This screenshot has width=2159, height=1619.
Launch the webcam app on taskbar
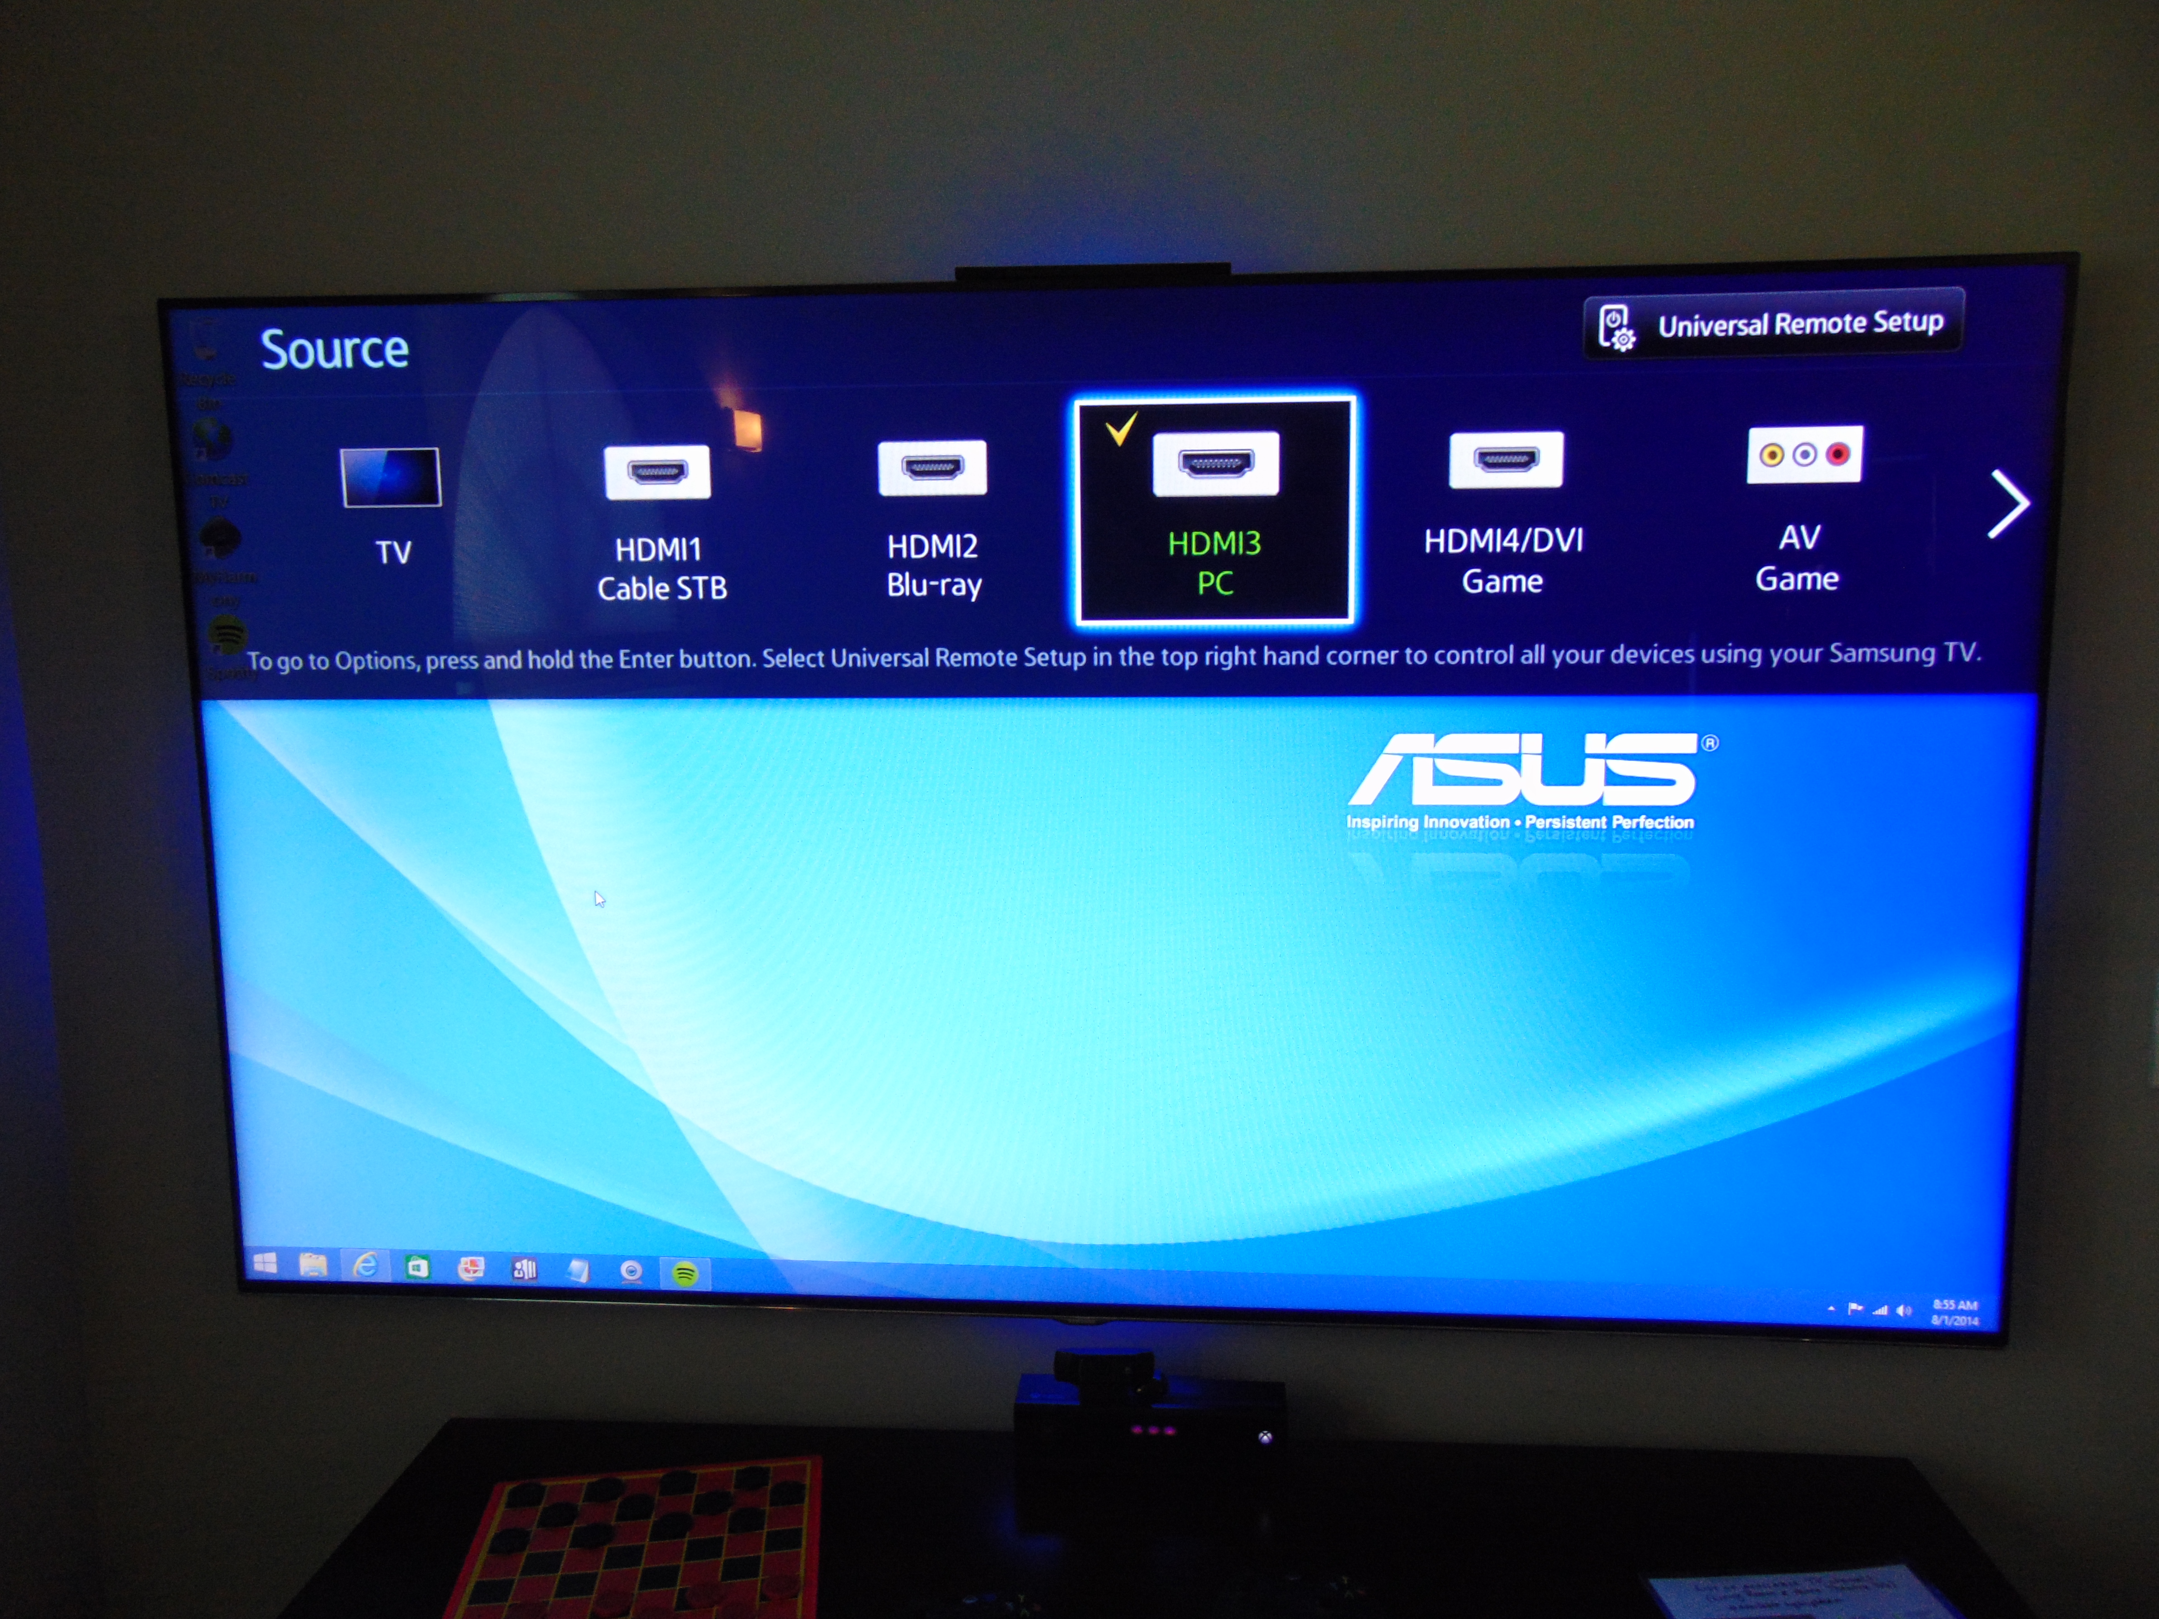[632, 1271]
